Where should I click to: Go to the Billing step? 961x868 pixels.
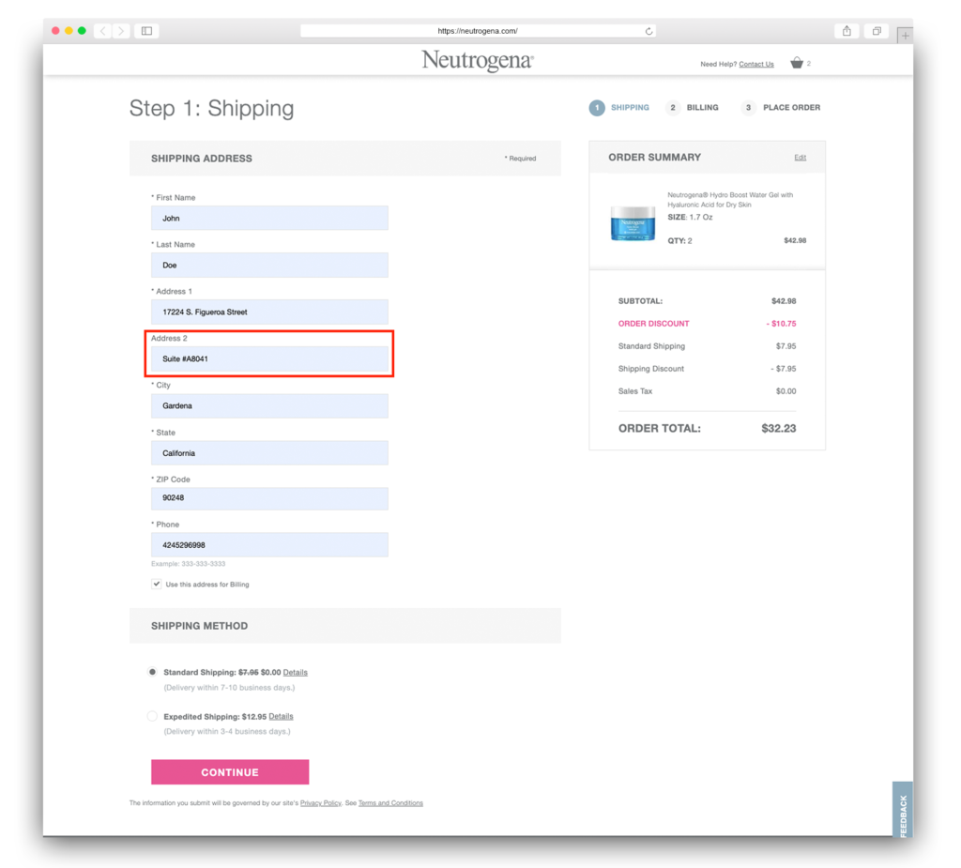(x=693, y=107)
